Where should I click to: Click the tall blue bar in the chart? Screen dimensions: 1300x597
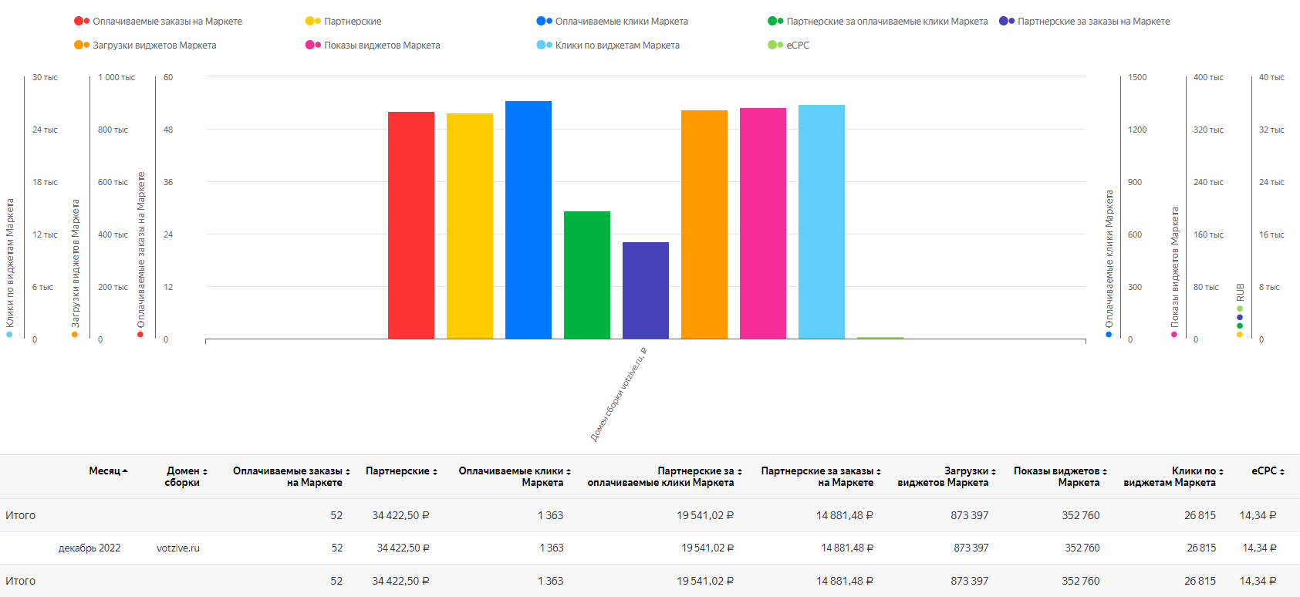click(528, 220)
